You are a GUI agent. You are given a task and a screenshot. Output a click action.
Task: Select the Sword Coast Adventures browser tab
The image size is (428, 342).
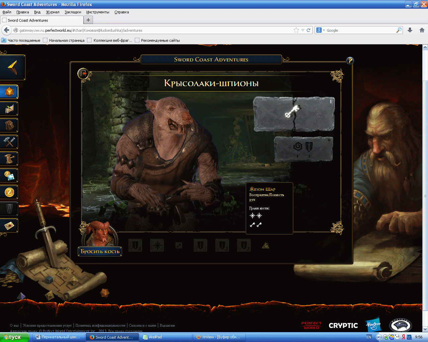click(x=41, y=20)
